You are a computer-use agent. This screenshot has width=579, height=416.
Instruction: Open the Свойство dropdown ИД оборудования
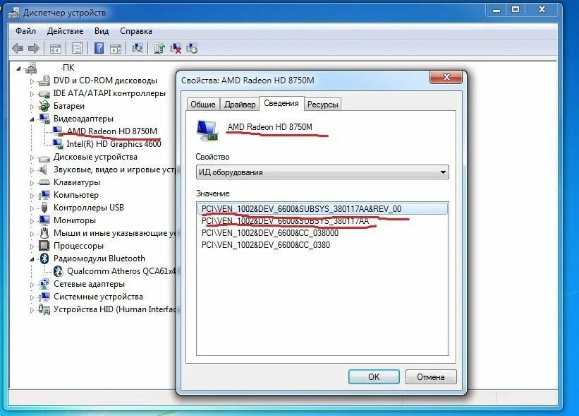pyautogui.click(x=322, y=172)
